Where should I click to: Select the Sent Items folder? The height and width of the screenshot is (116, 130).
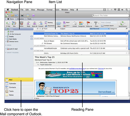coord(19,39)
